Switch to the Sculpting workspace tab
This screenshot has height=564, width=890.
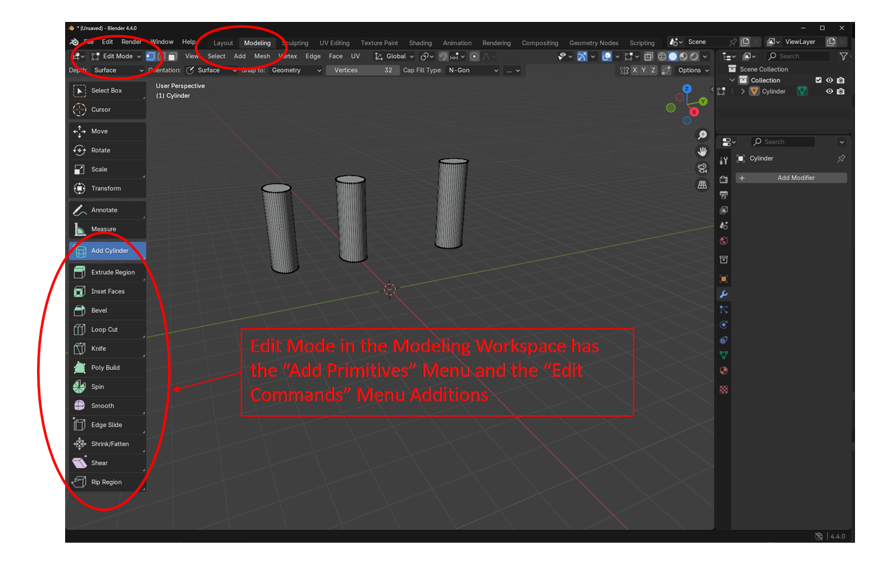(x=296, y=43)
